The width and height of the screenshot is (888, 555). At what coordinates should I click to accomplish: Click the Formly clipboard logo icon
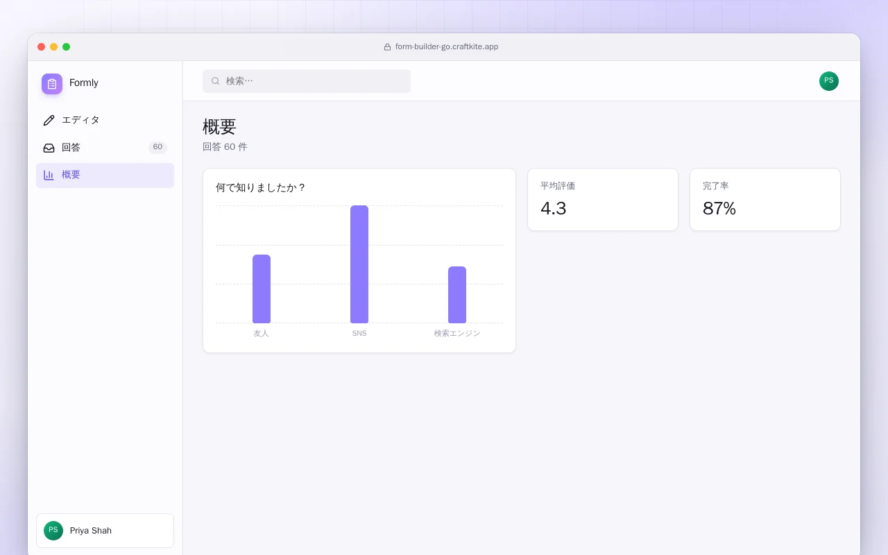tap(52, 84)
